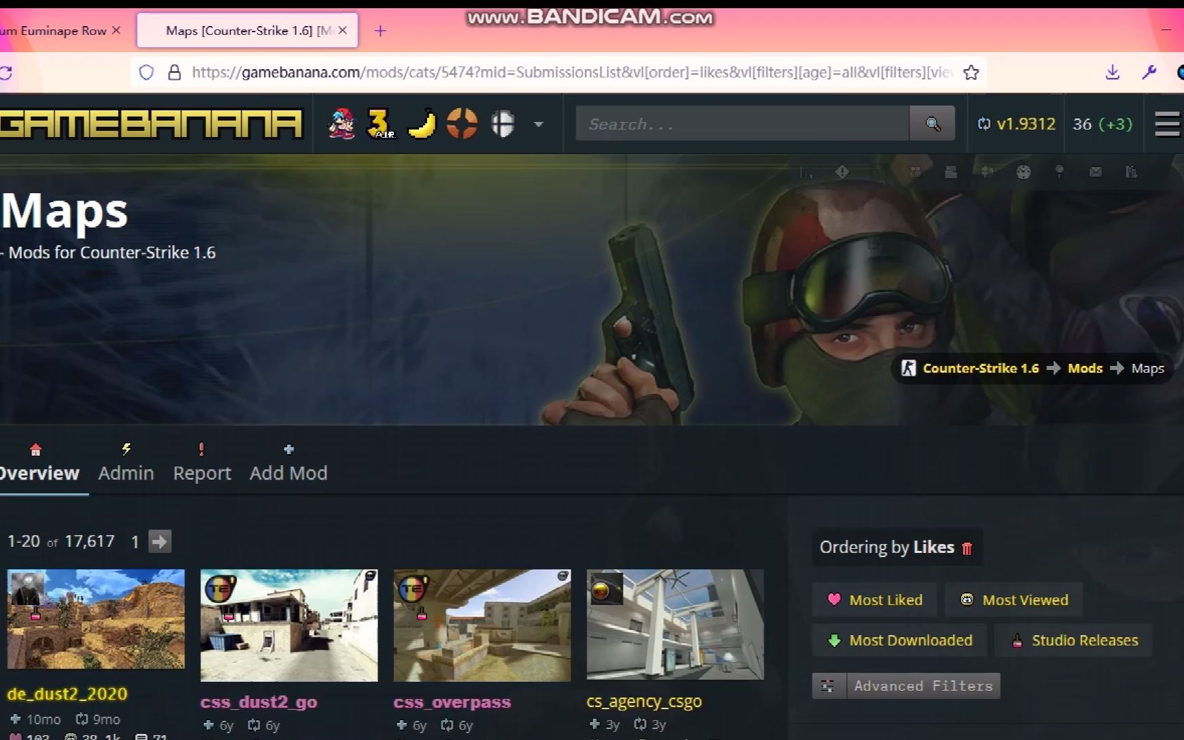Click the diamond warning icon in banner toolbar

(x=842, y=172)
